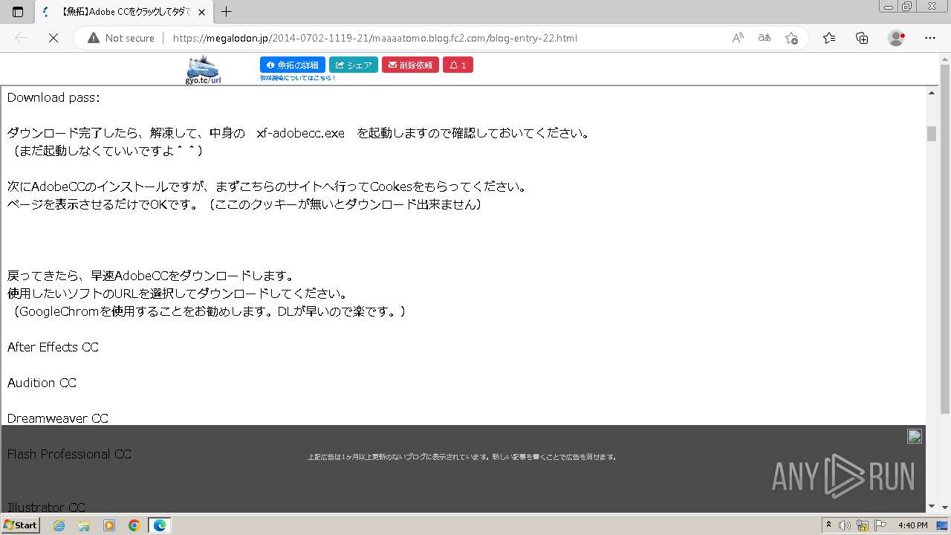
Task: Open the red notification bell button
Action: [458, 65]
